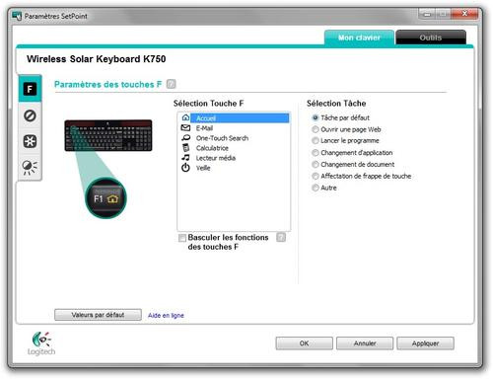Select the Autre radio option
Screen dimensions: 493x380
click(316, 188)
